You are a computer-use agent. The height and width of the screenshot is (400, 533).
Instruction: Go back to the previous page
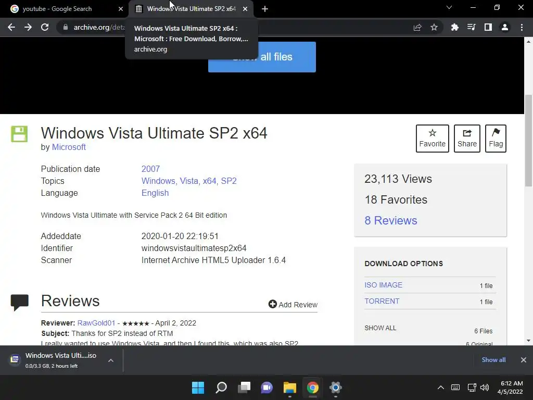click(11, 27)
